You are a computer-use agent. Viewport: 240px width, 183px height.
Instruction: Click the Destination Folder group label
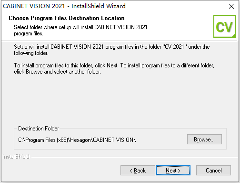[x=39, y=129]
